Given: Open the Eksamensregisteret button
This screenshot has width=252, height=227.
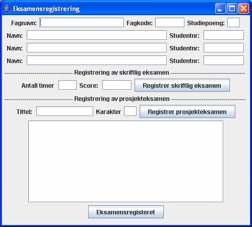Looking at the screenshot, I should [x=126, y=212].
